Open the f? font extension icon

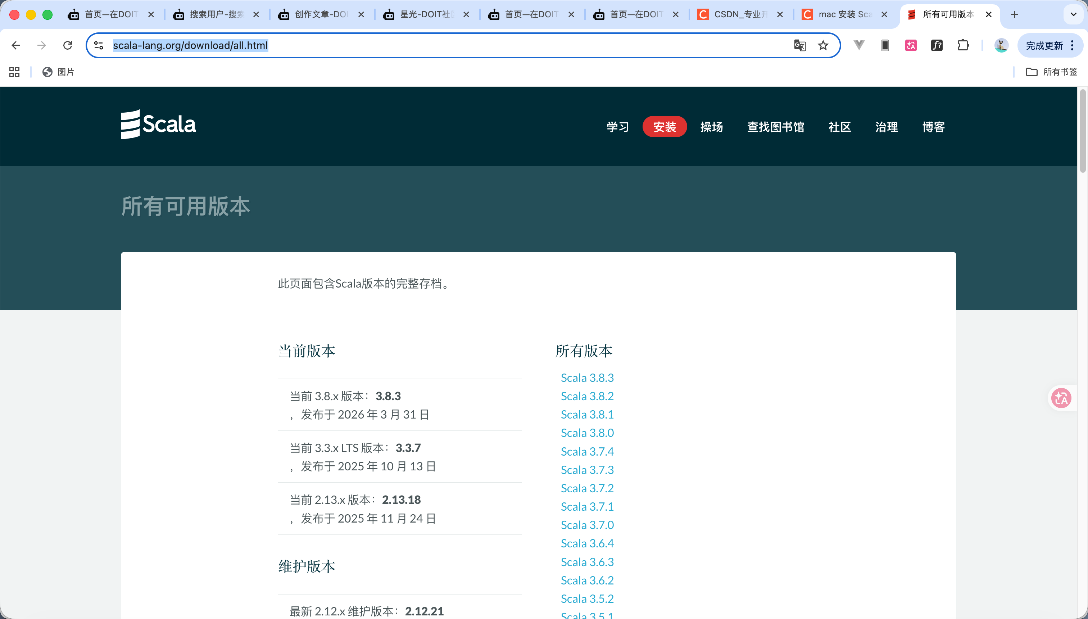pos(937,45)
